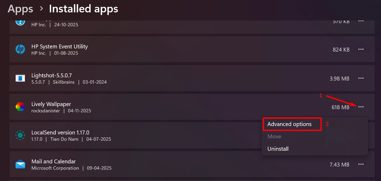Screen dimensions: 381x181
Task: Open the three-dot menu for Lively Wallpaper
Action: pyautogui.click(x=361, y=107)
